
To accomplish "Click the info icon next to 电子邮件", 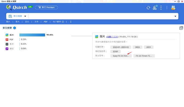I will tap(63, 22).
